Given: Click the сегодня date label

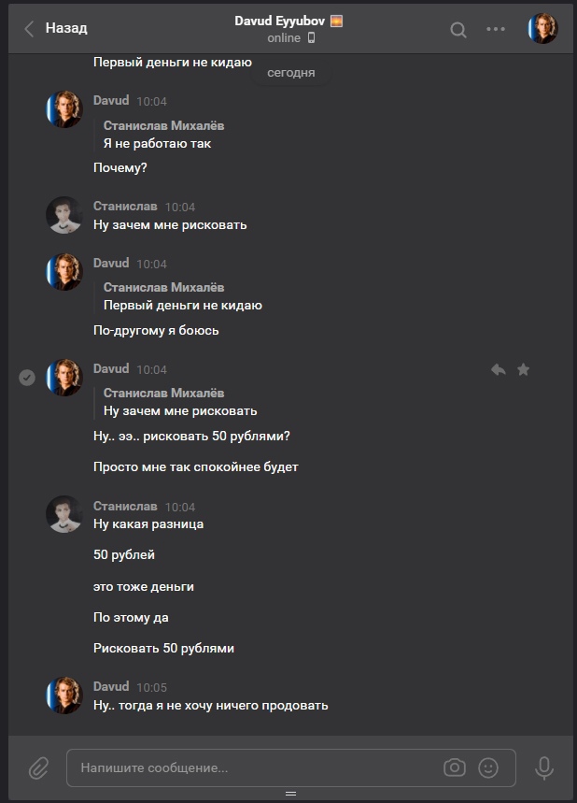Looking at the screenshot, I should 290,72.
